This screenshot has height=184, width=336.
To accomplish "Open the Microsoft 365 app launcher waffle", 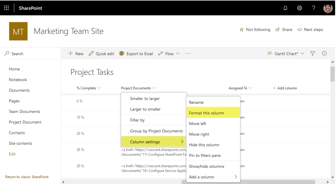I will click(6, 8).
